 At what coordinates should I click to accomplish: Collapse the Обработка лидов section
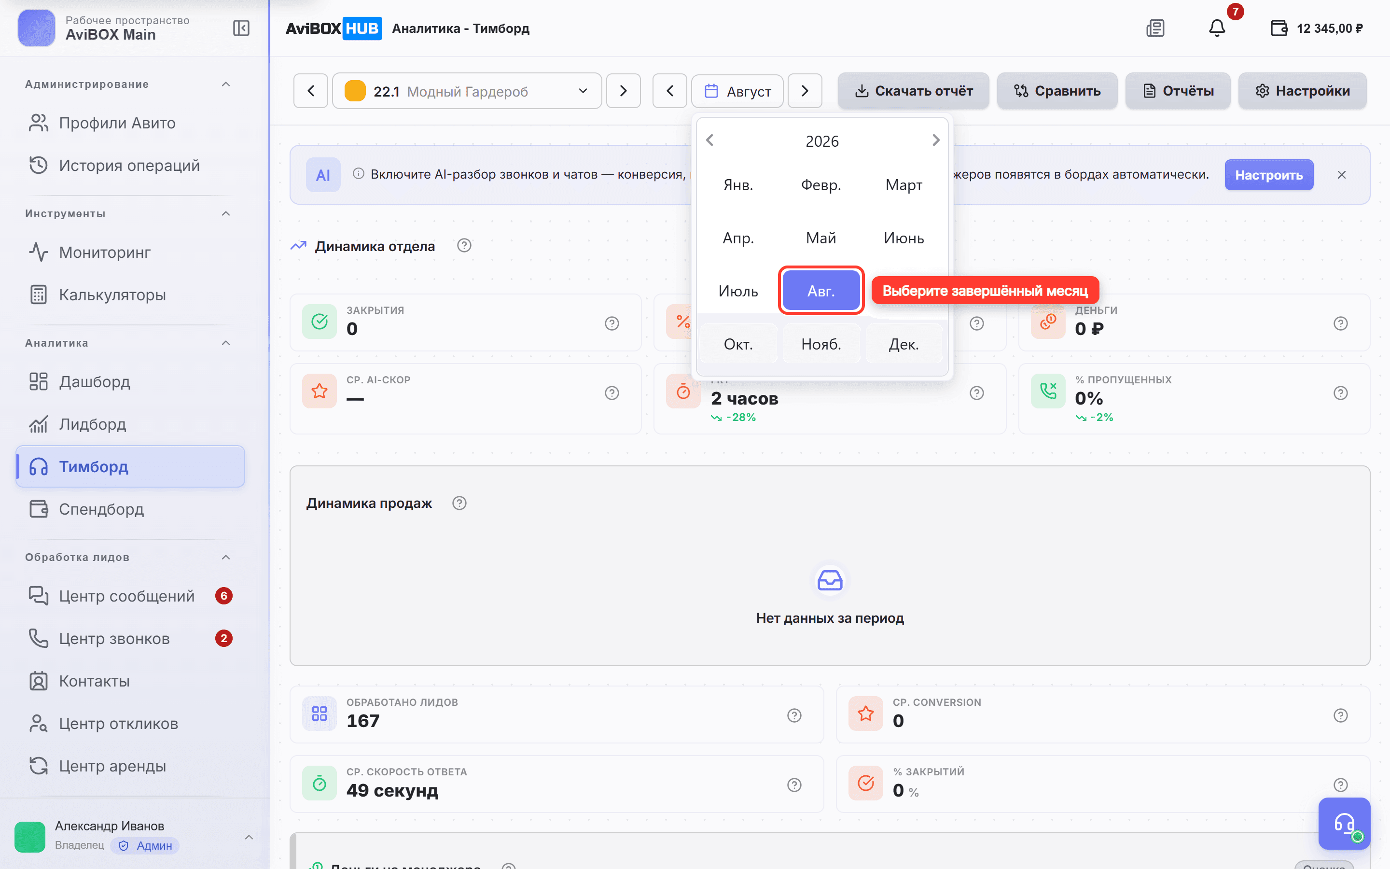(226, 558)
